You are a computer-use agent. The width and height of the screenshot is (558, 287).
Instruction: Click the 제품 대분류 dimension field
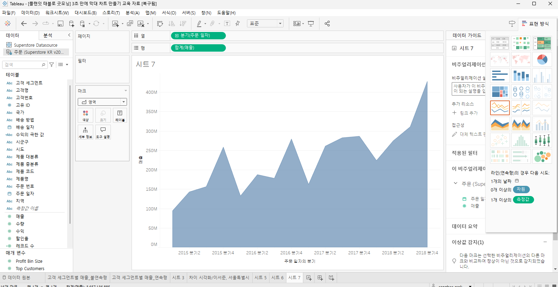coord(27,157)
